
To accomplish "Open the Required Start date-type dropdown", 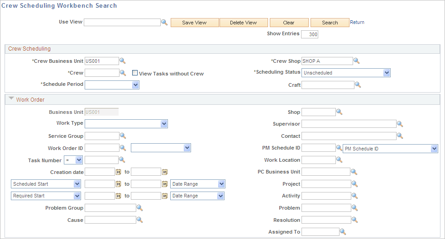I will tap(46, 196).
